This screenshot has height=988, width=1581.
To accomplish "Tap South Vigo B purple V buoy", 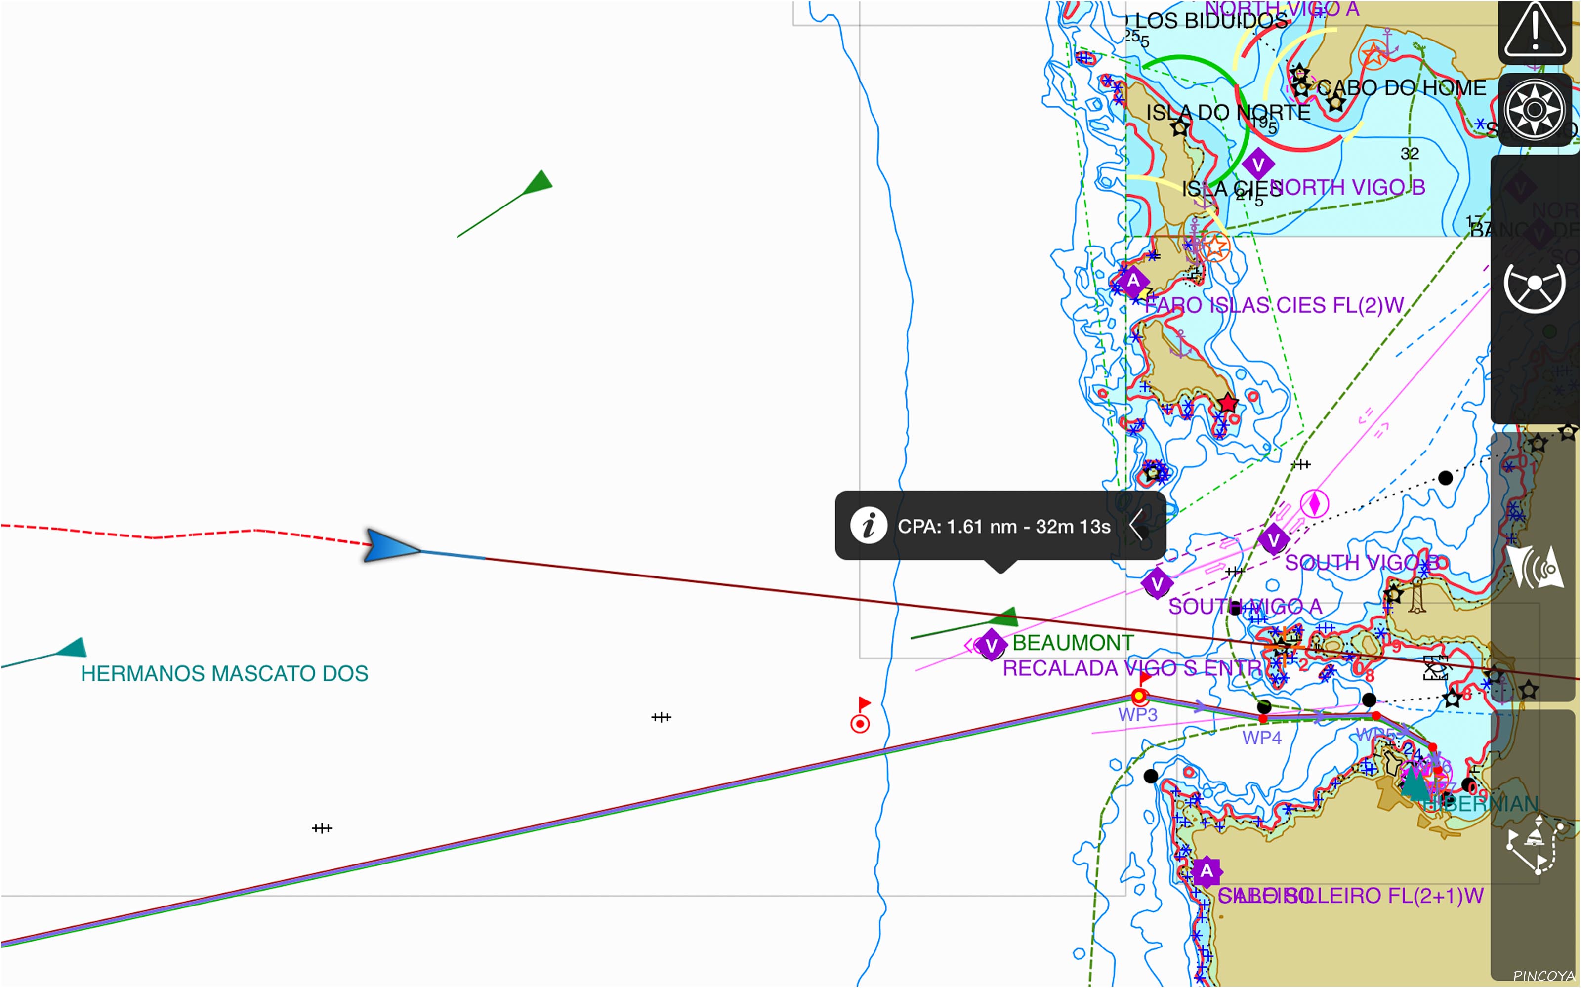I will (x=1273, y=540).
